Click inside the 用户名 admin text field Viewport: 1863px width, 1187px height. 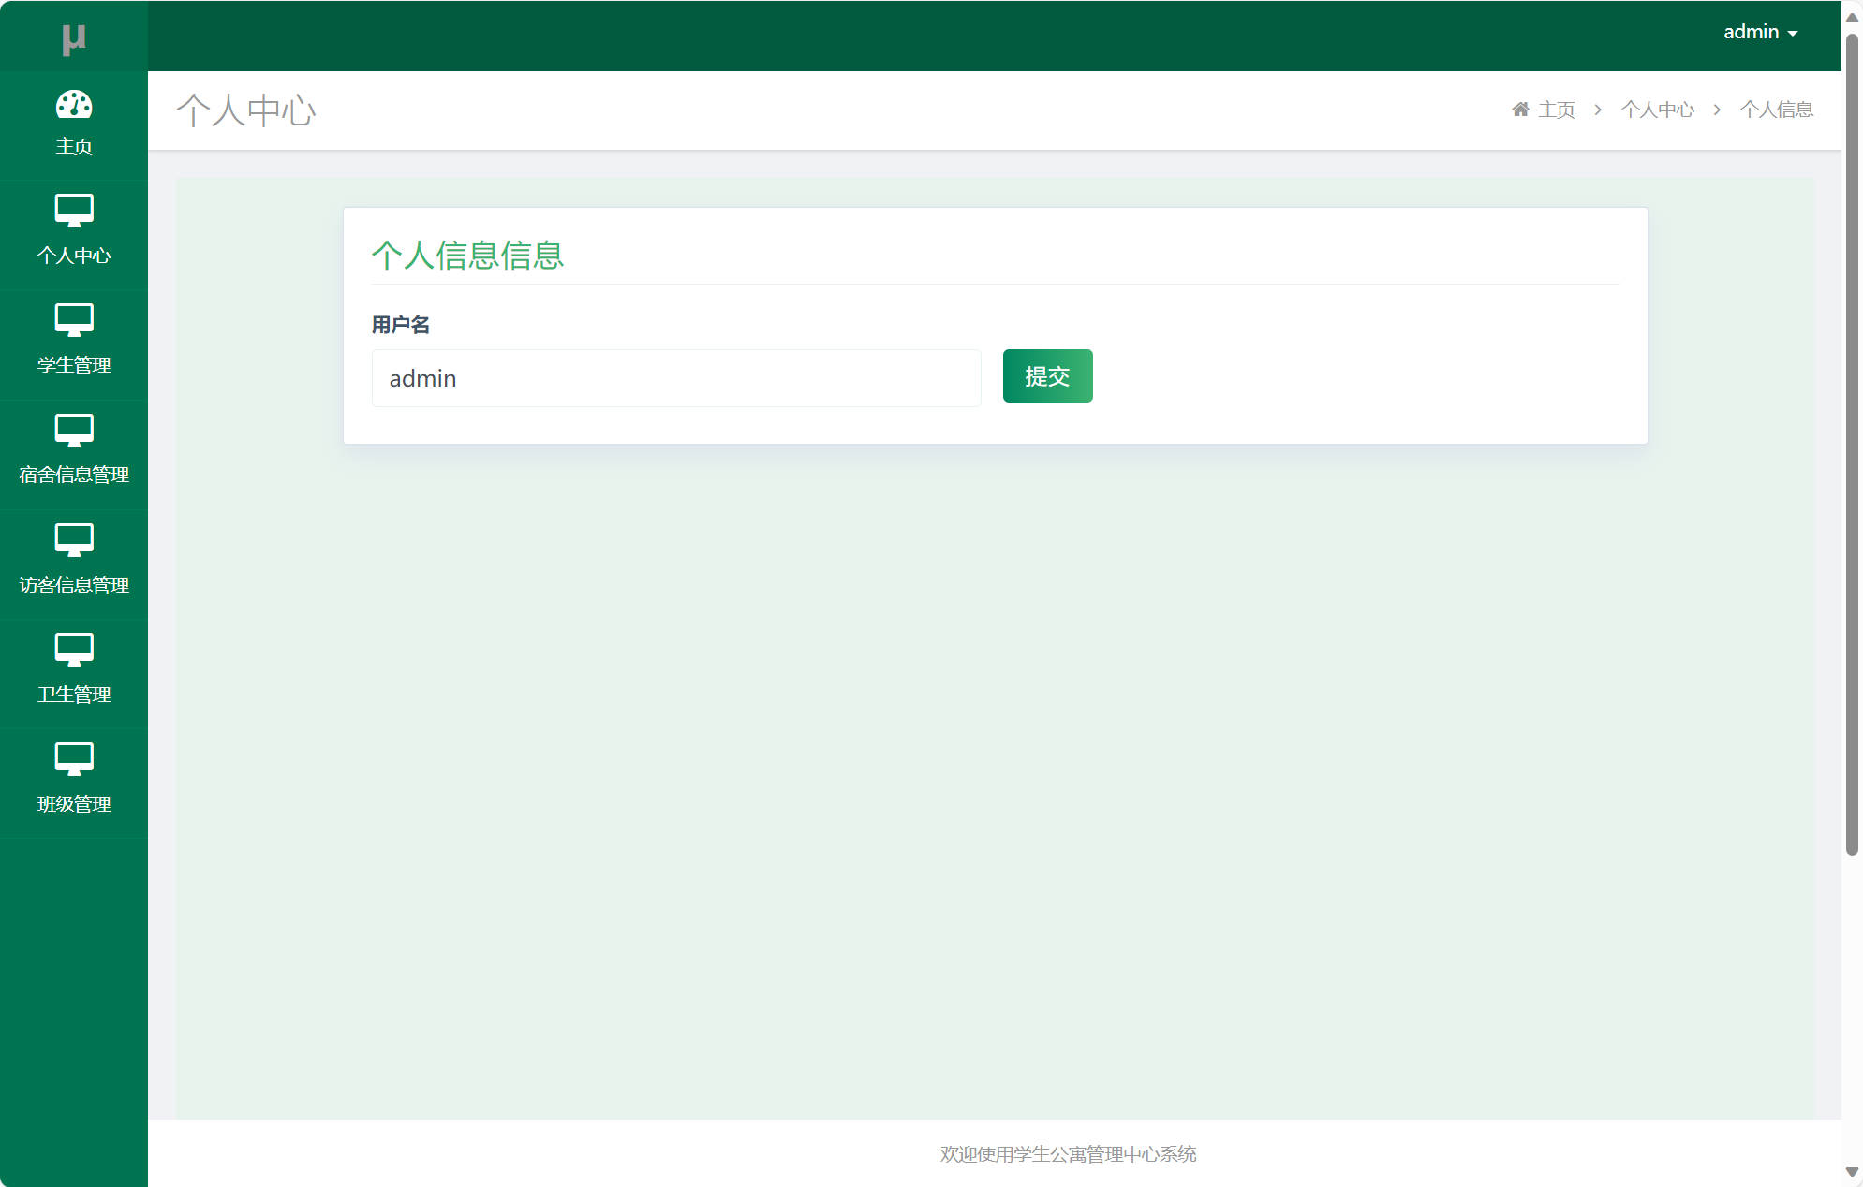(x=676, y=378)
